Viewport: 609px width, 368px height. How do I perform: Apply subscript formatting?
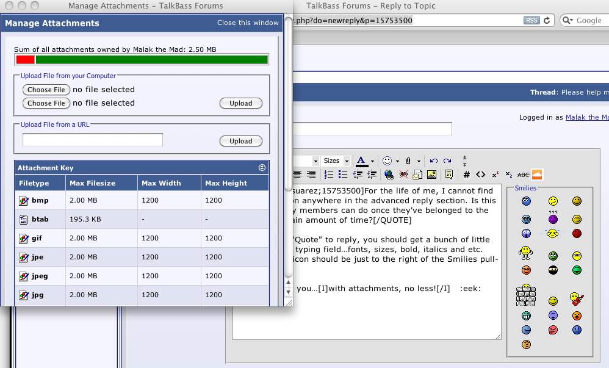[509, 175]
